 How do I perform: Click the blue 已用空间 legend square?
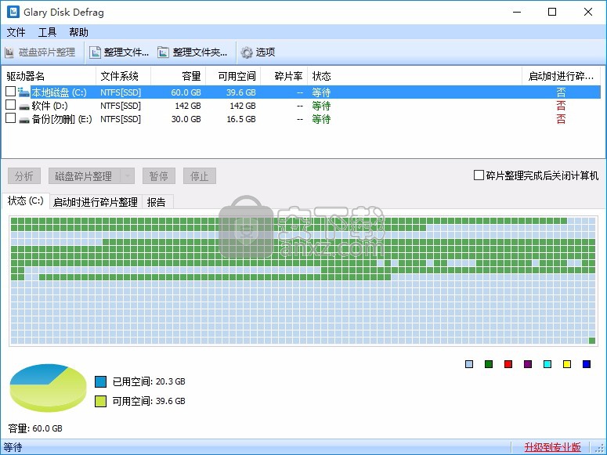101,381
